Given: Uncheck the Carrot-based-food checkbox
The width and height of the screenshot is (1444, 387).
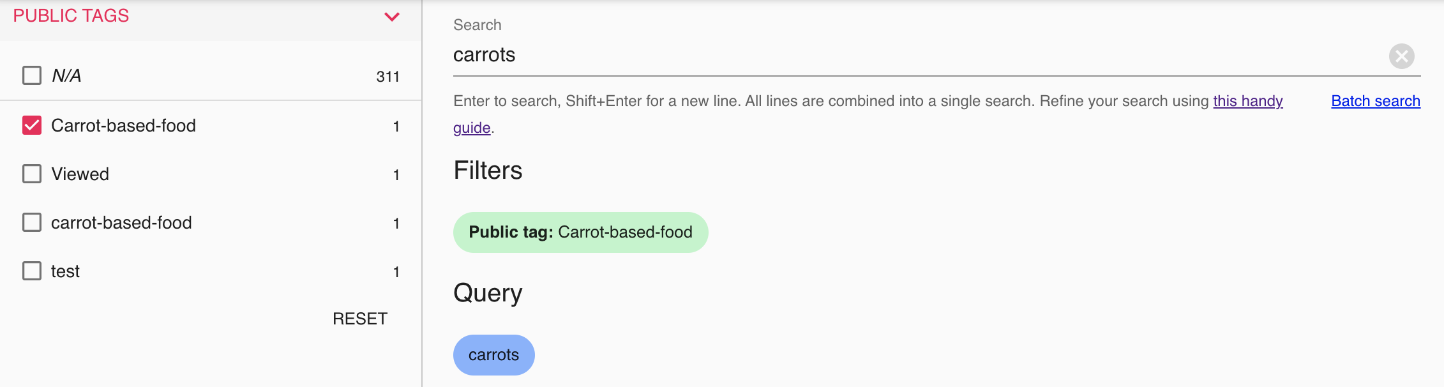Looking at the screenshot, I should click(32, 125).
